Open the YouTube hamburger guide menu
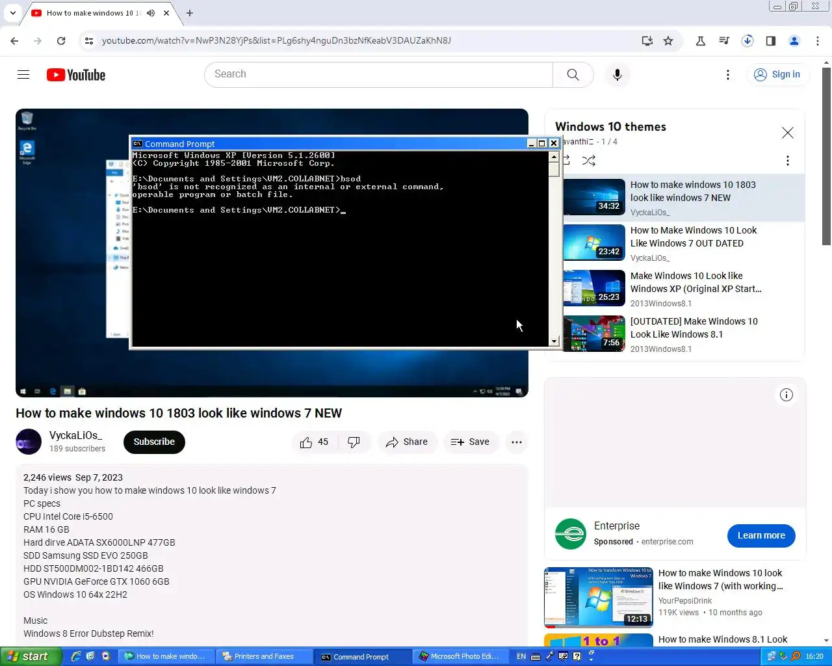The height and width of the screenshot is (666, 832). pos(23,75)
